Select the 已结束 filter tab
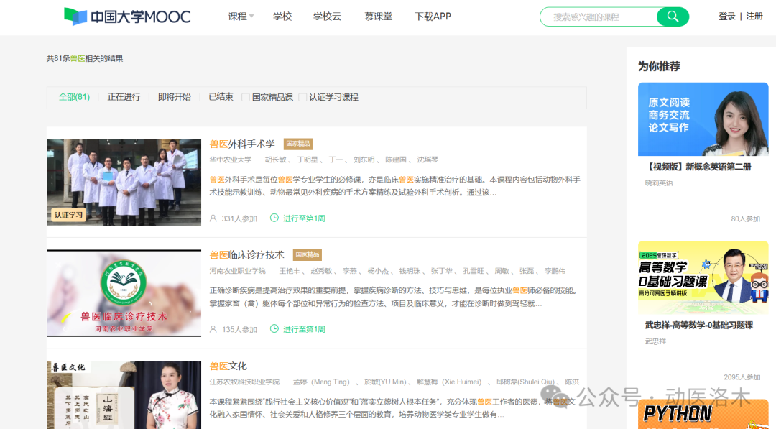 coord(221,97)
